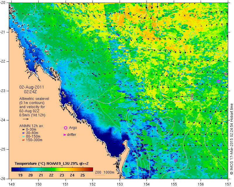Screen dimensions: 234x187
Task: Select the upper Argo marker of the pair near 23.1°S
Action: (x=192, y=95)
